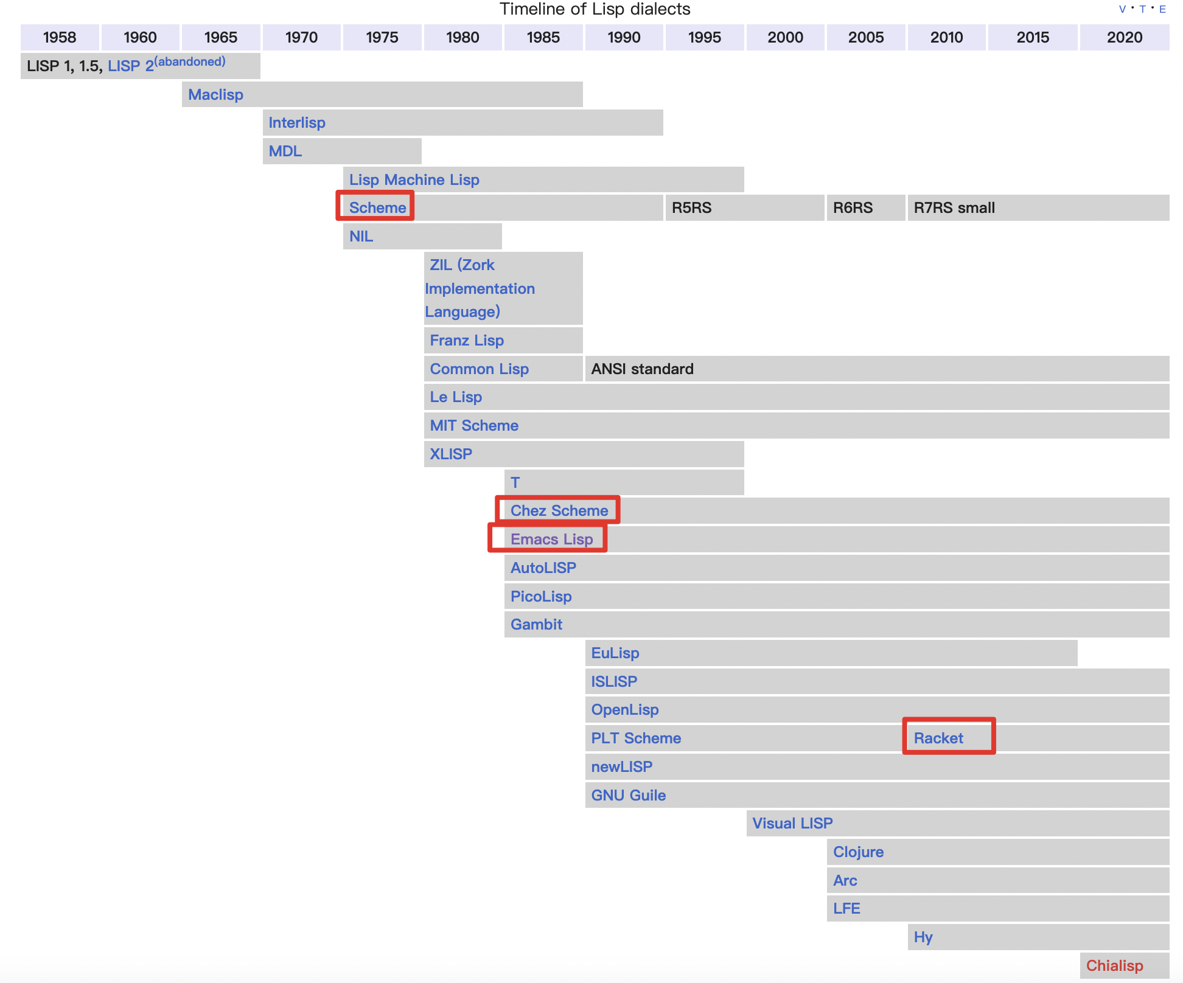
Task: Open the AutoLISP link
Action: (x=543, y=568)
